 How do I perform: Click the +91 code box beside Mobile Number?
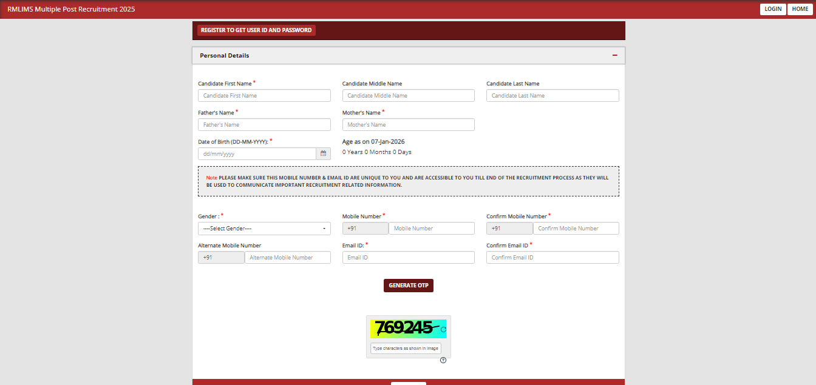[365, 228]
